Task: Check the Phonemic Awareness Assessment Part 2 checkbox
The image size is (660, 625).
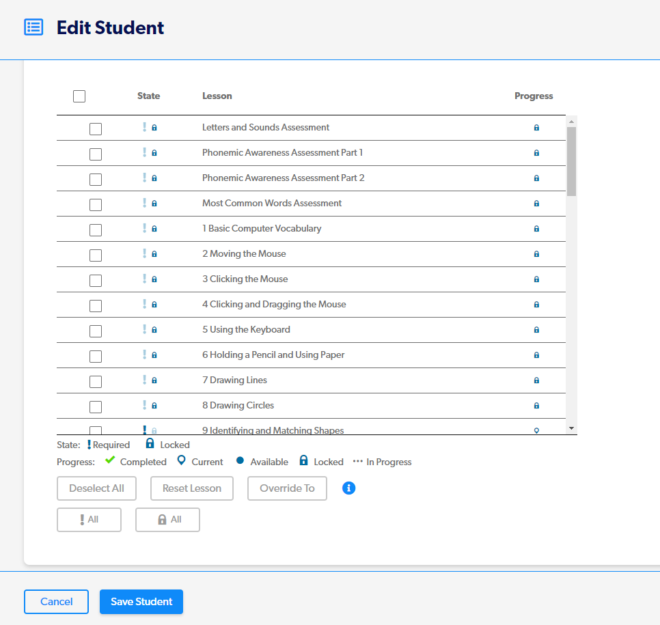Action: [96, 179]
